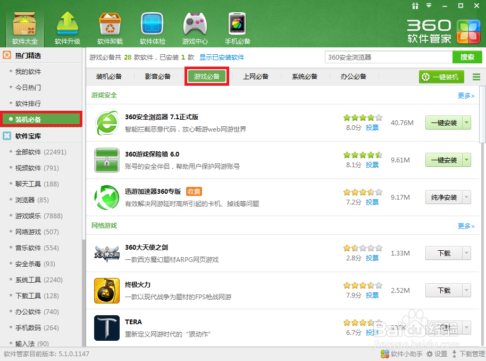Click the 软件宝库 section icon
The image size is (486, 361).
tap(7, 136)
